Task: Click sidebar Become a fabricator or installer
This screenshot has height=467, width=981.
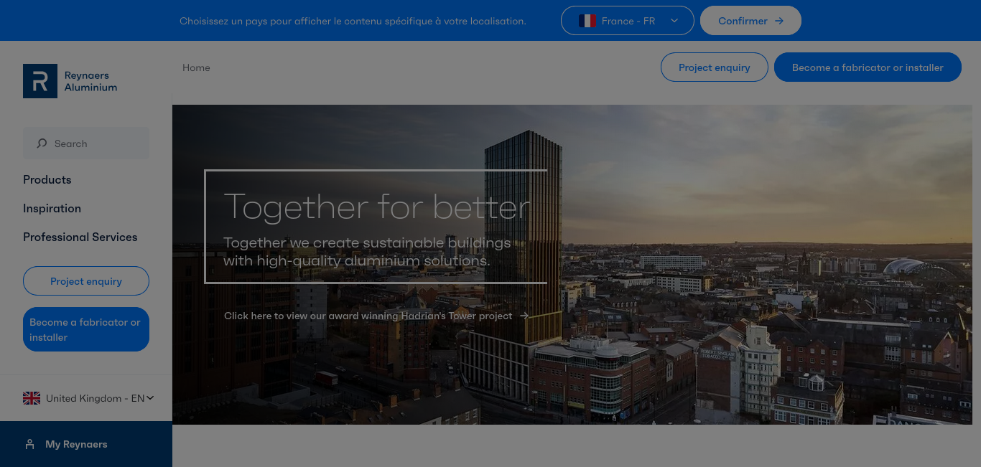Action: (86, 329)
